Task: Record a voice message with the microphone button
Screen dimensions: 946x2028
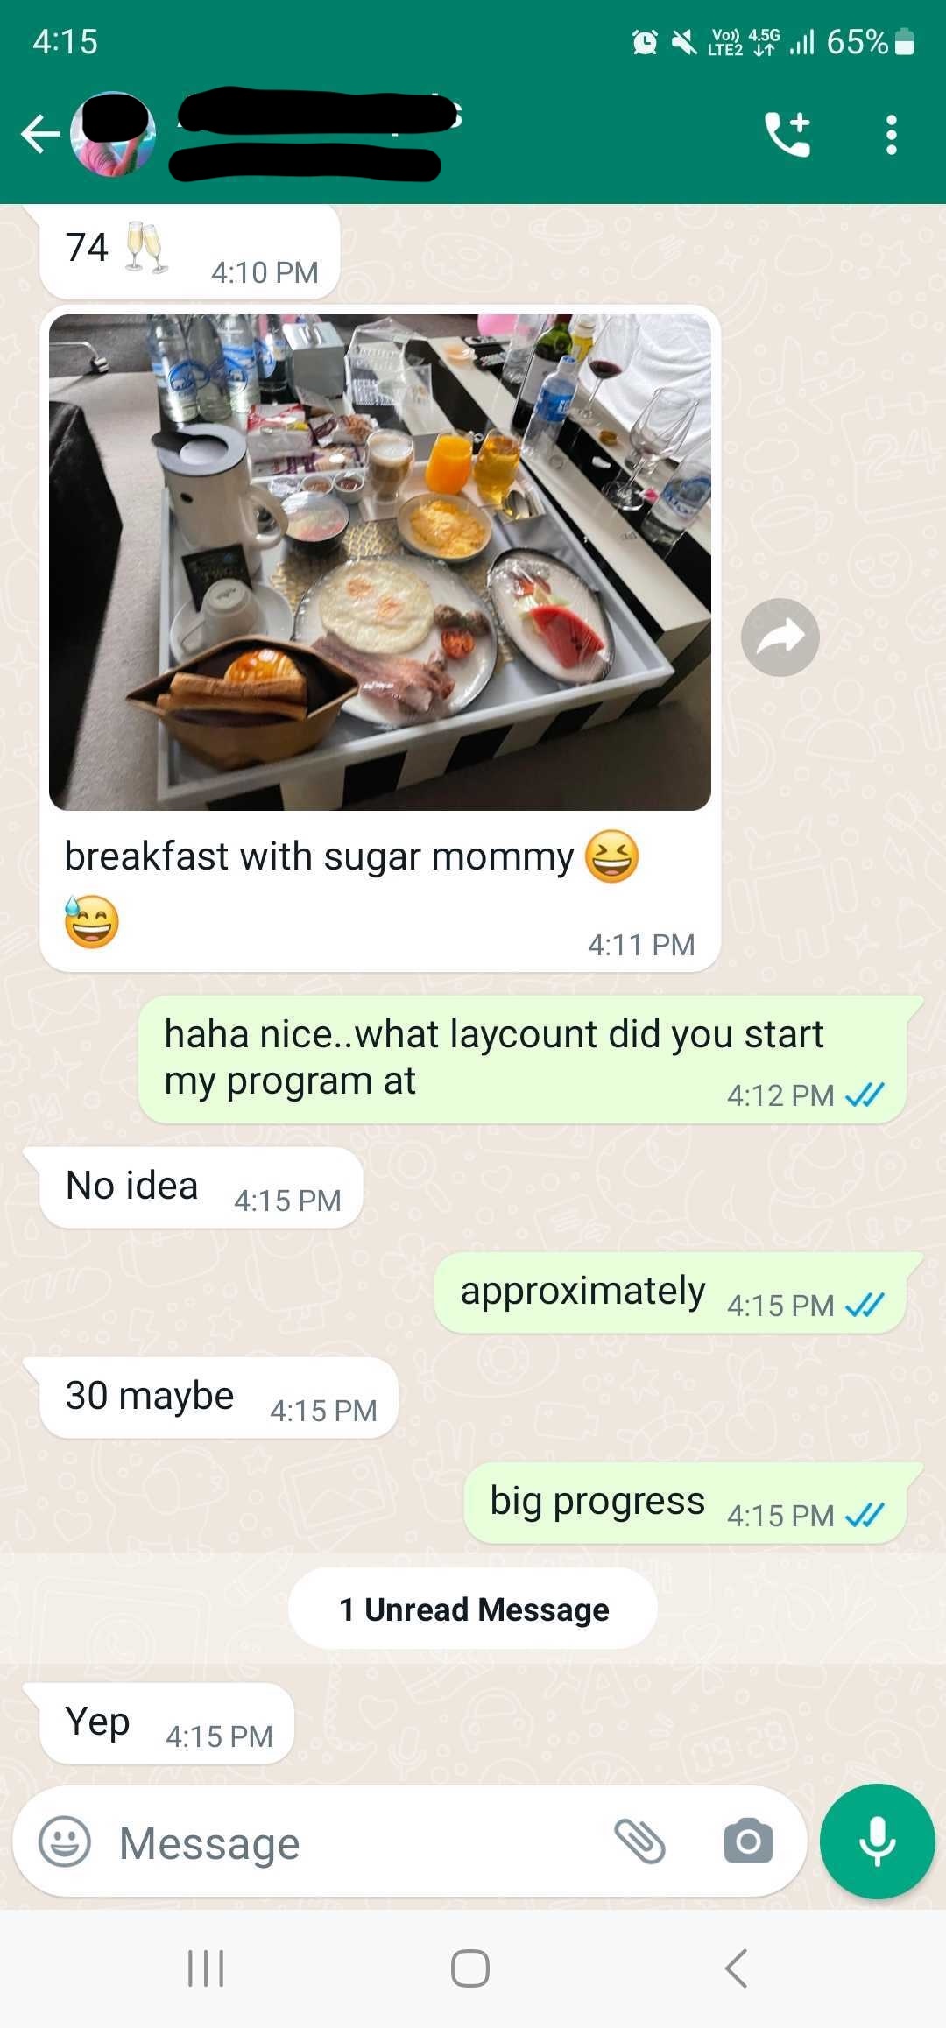Action: click(877, 1841)
